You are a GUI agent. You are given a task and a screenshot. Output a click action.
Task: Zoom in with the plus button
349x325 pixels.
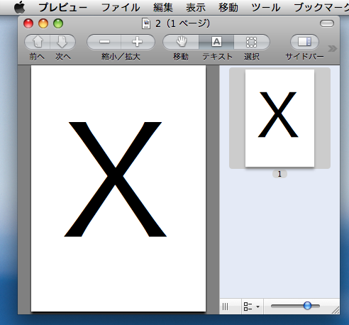point(138,42)
